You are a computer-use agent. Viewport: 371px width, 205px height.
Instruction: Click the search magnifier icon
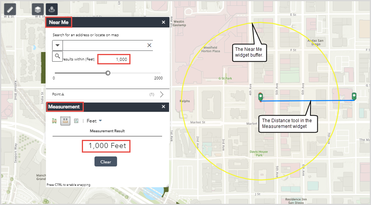[x=58, y=56]
